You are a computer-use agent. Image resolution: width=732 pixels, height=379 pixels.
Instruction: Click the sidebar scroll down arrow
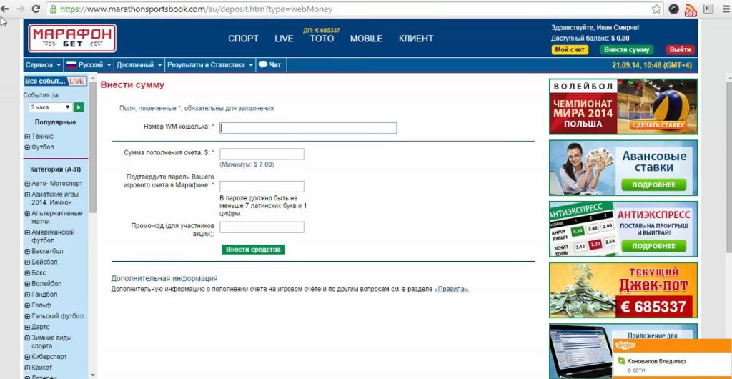pyautogui.click(x=92, y=374)
